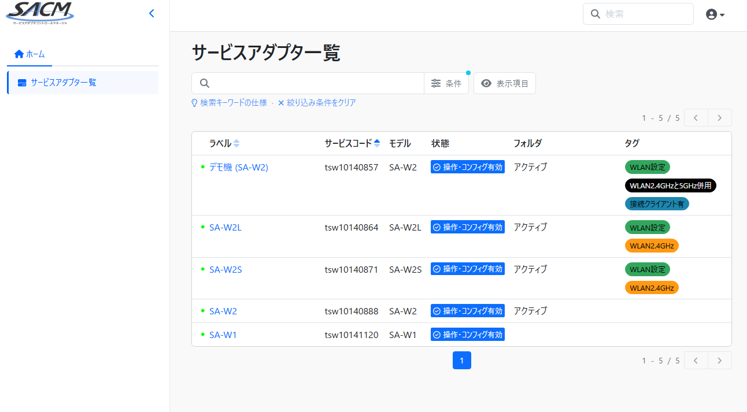747x412 pixels.
Task: Click the WLAN2.4GHzと5GHz併用 black tag
Action: [671, 185]
